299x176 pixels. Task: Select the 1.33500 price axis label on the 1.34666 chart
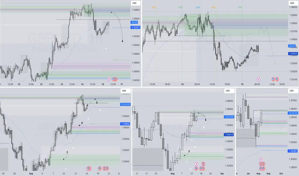pos(125,150)
